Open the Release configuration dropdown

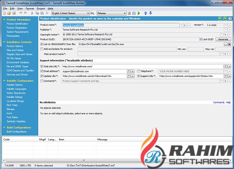pyautogui.click(x=112, y=13)
